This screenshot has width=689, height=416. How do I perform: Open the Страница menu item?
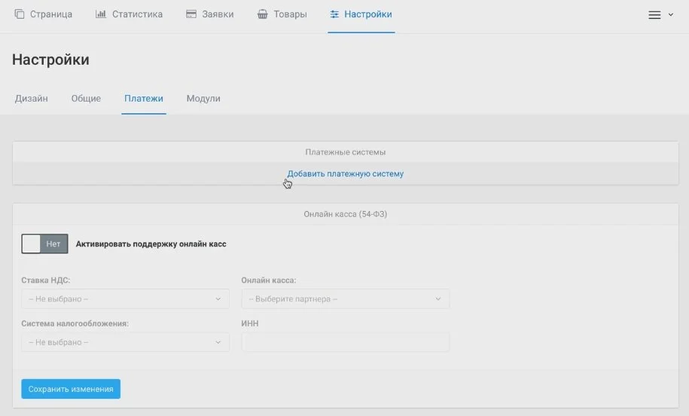click(x=44, y=14)
